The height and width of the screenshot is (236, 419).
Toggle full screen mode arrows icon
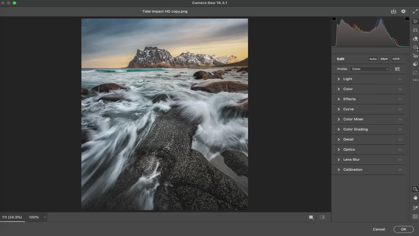coord(415,11)
